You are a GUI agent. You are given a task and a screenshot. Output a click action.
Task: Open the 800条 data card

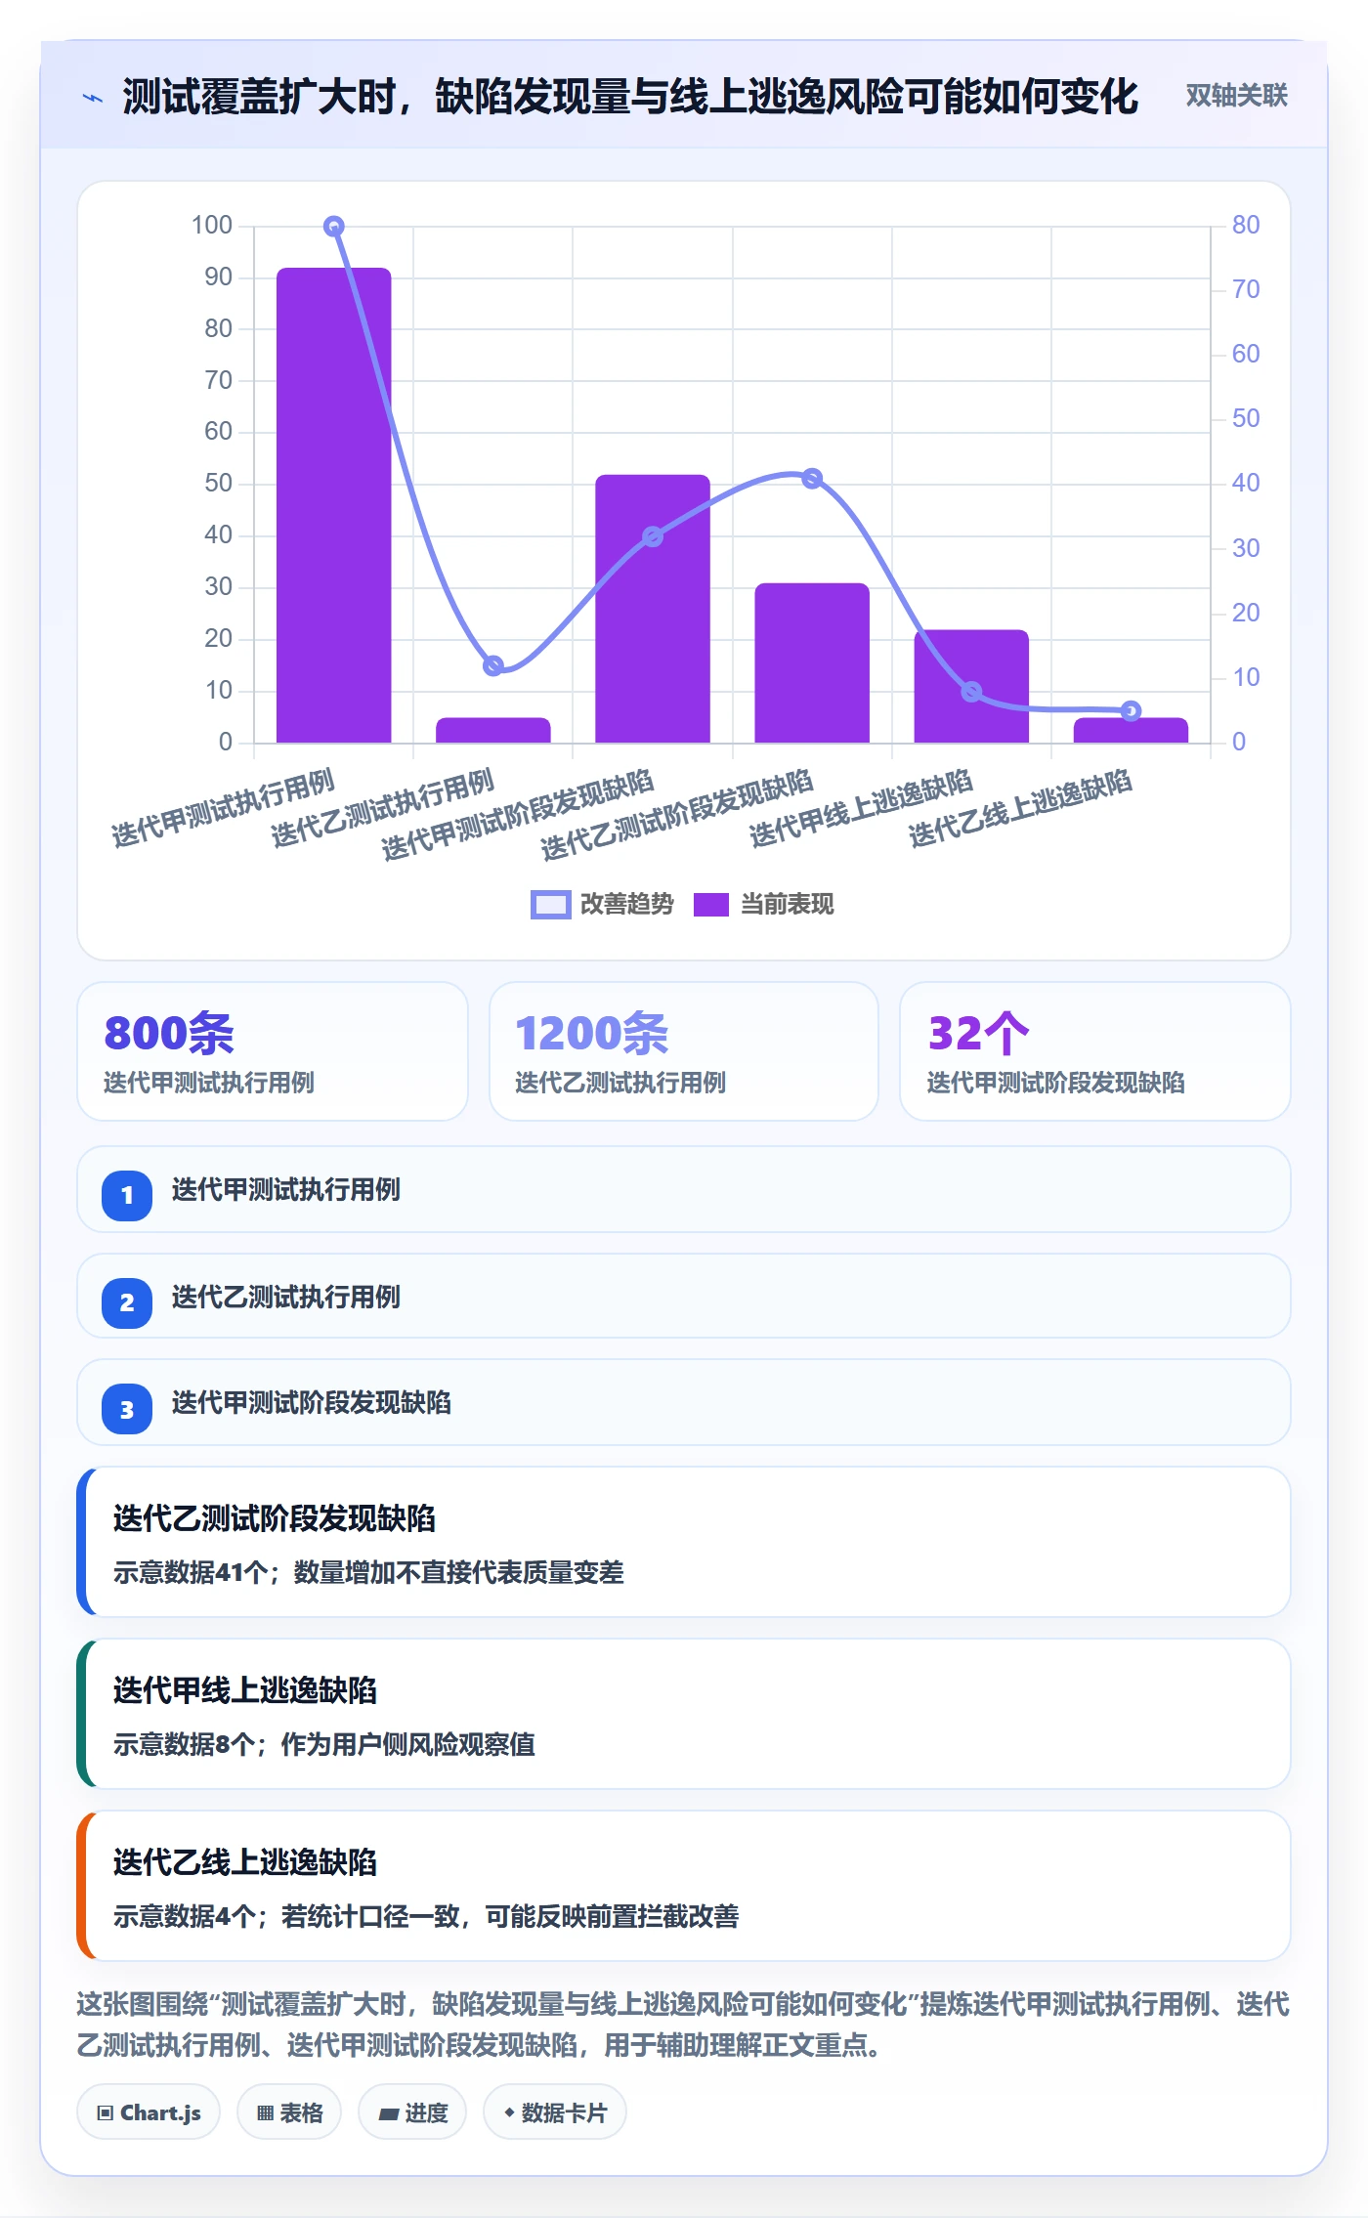pyautogui.click(x=273, y=1051)
